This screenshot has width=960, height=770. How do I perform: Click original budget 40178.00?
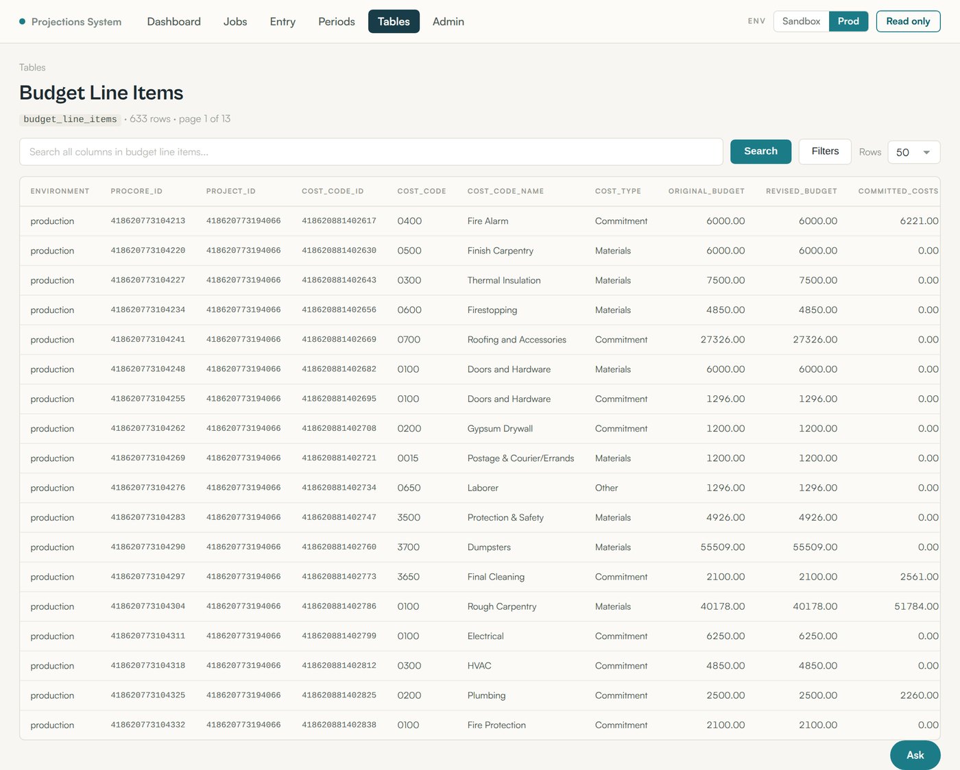click(x=723, y=607)
